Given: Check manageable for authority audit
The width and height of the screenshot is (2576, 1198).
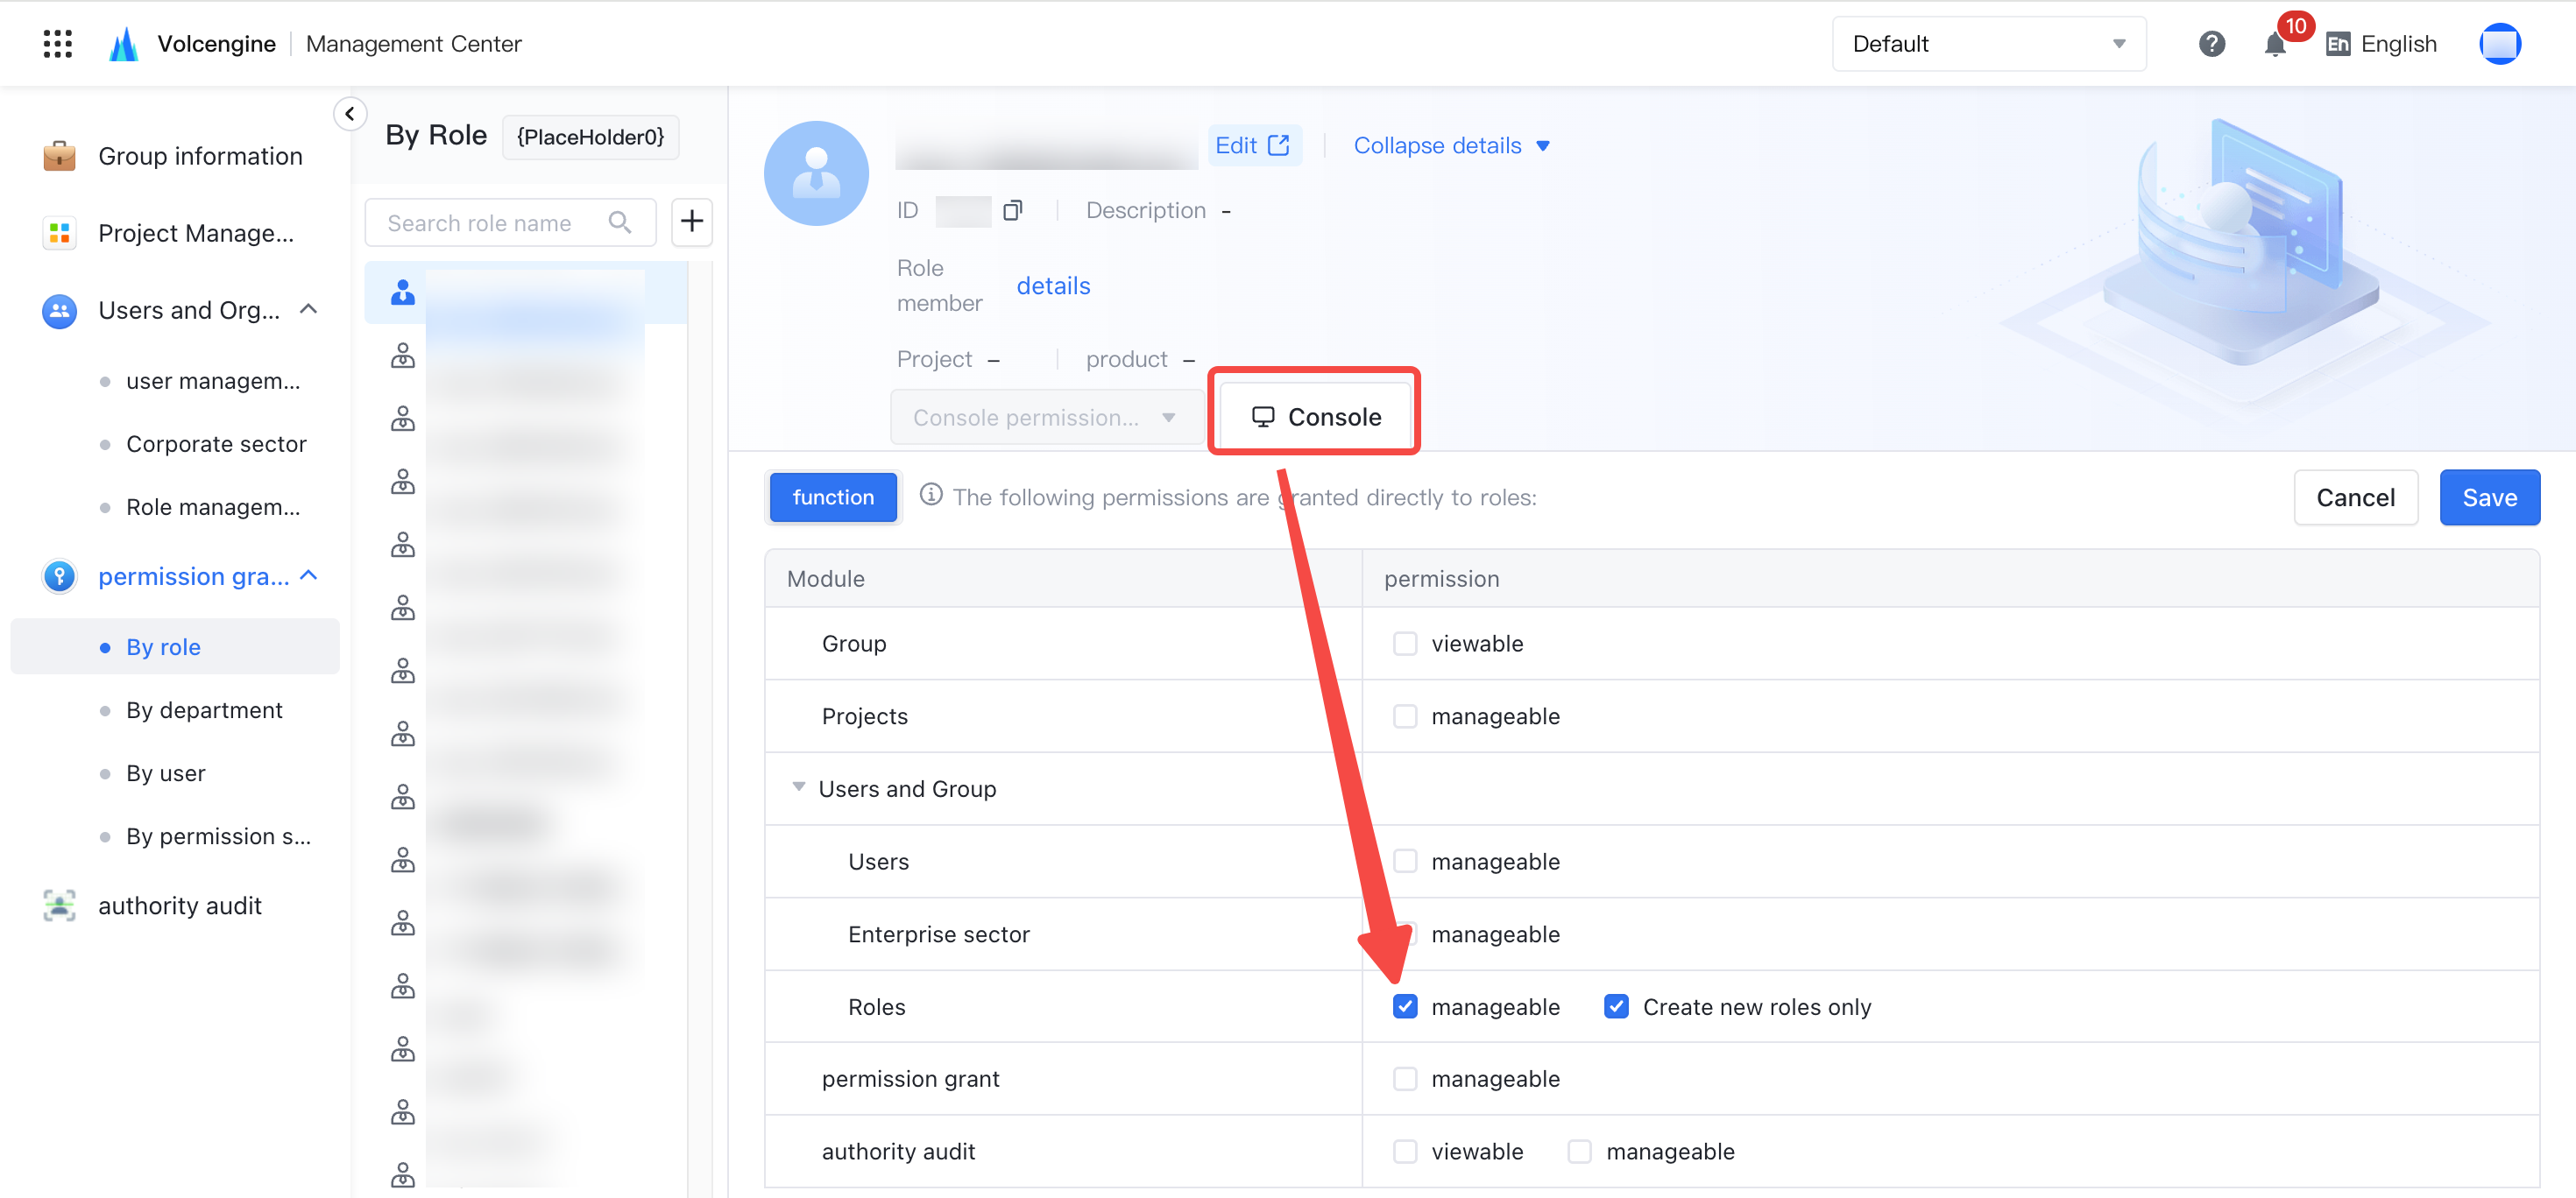Looking at the screenshot, I should coord(1580,1152).
